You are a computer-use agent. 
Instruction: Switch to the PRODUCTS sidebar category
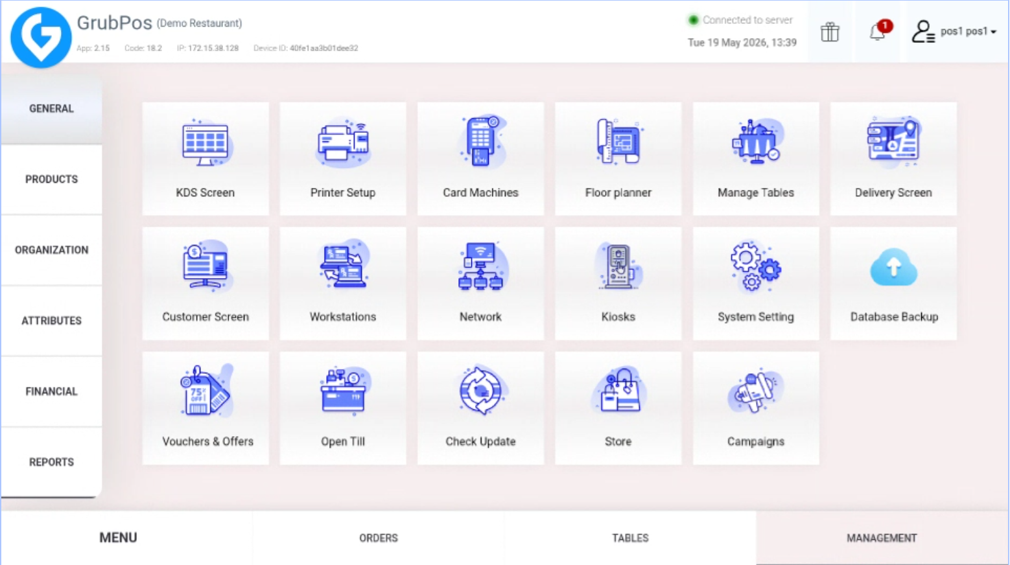51,179
